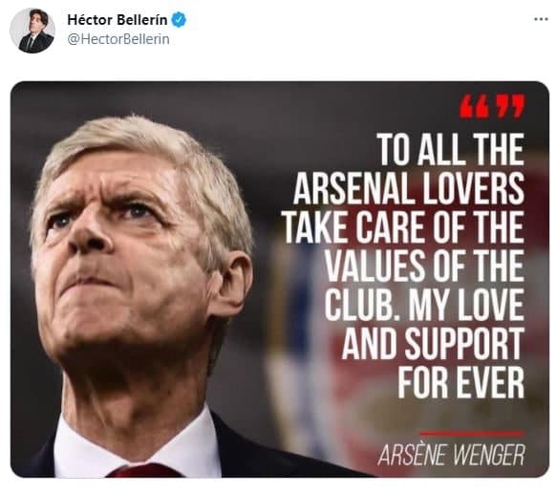Open the three-dot more options menu
This screenshot has width=556, height=493.
point(541,19)
